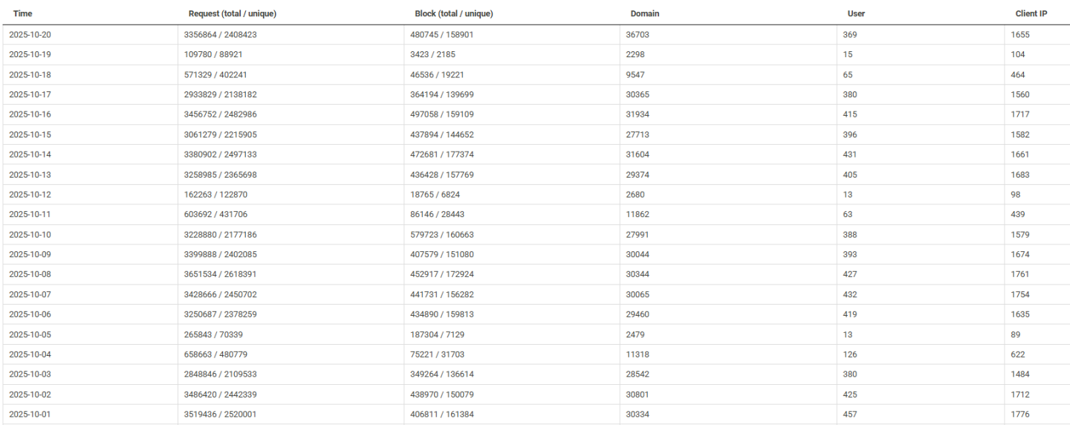The image size is (1070, 425).
Task: Select client IP value 1661
Action: coord(1019,155)
